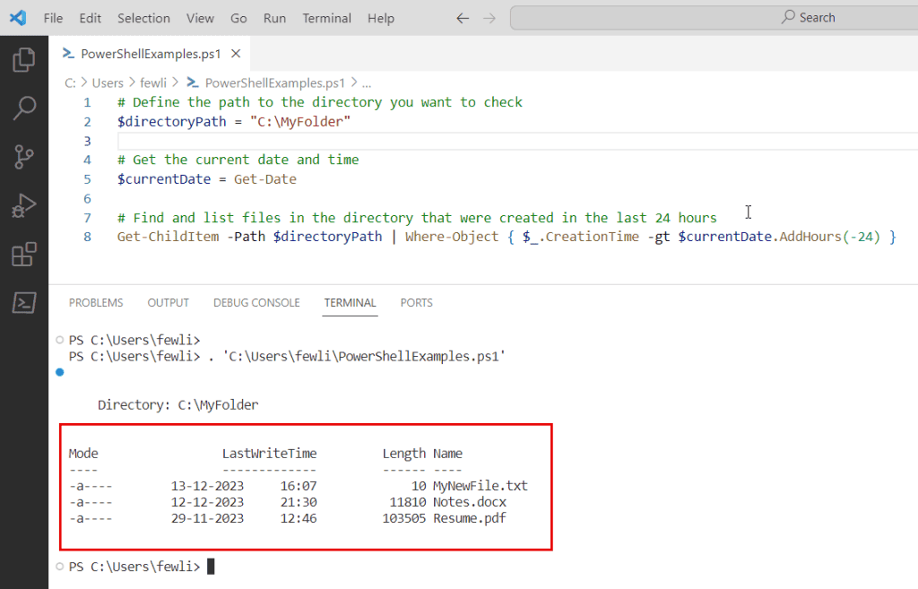Screen dimensions: 918x589
Task: Click the Mode column header
Action: click(x=83, y=454)
